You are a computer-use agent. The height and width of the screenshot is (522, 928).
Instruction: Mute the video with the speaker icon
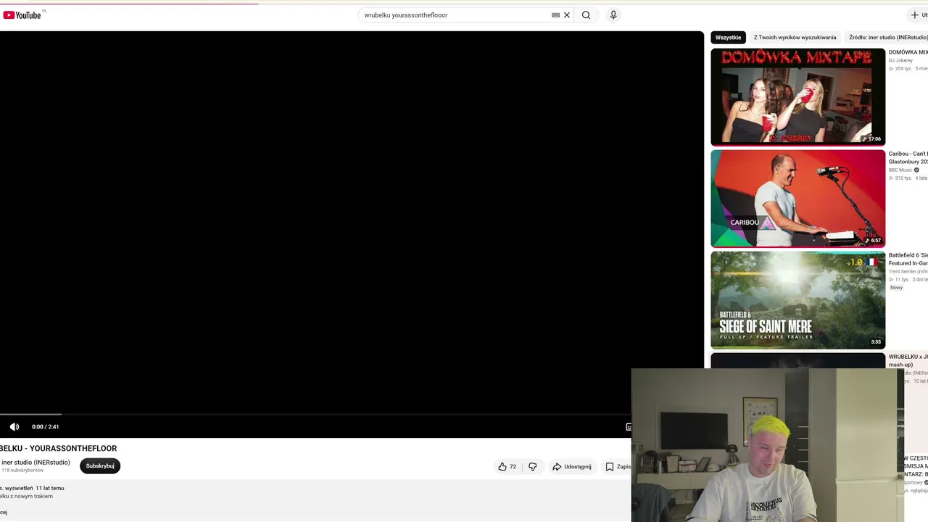tap(14, 427)
